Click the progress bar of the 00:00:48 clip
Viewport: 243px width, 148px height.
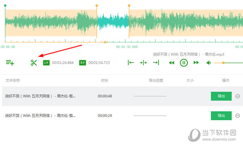coord(150,96)
